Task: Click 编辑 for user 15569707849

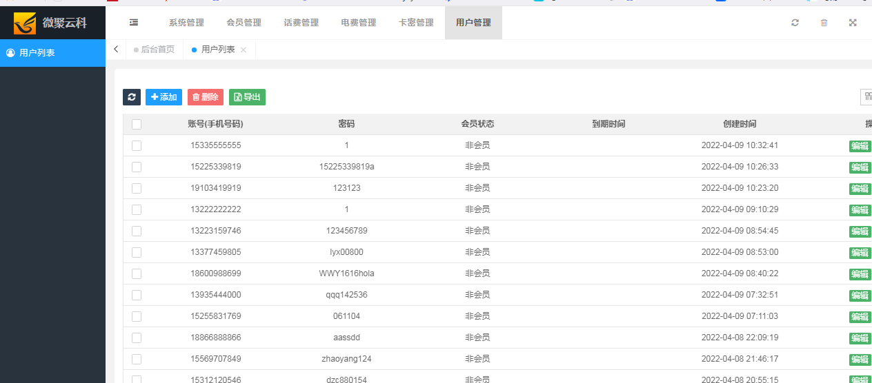Action: (860, 360)
